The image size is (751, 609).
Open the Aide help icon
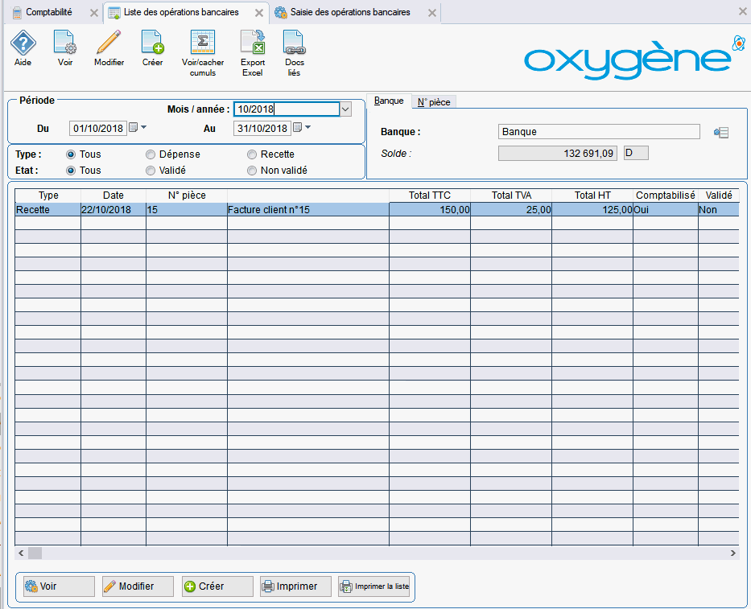[23, 45]
